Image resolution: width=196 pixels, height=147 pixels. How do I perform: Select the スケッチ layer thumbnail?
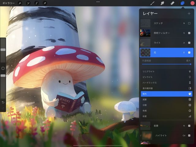point(145,23)
